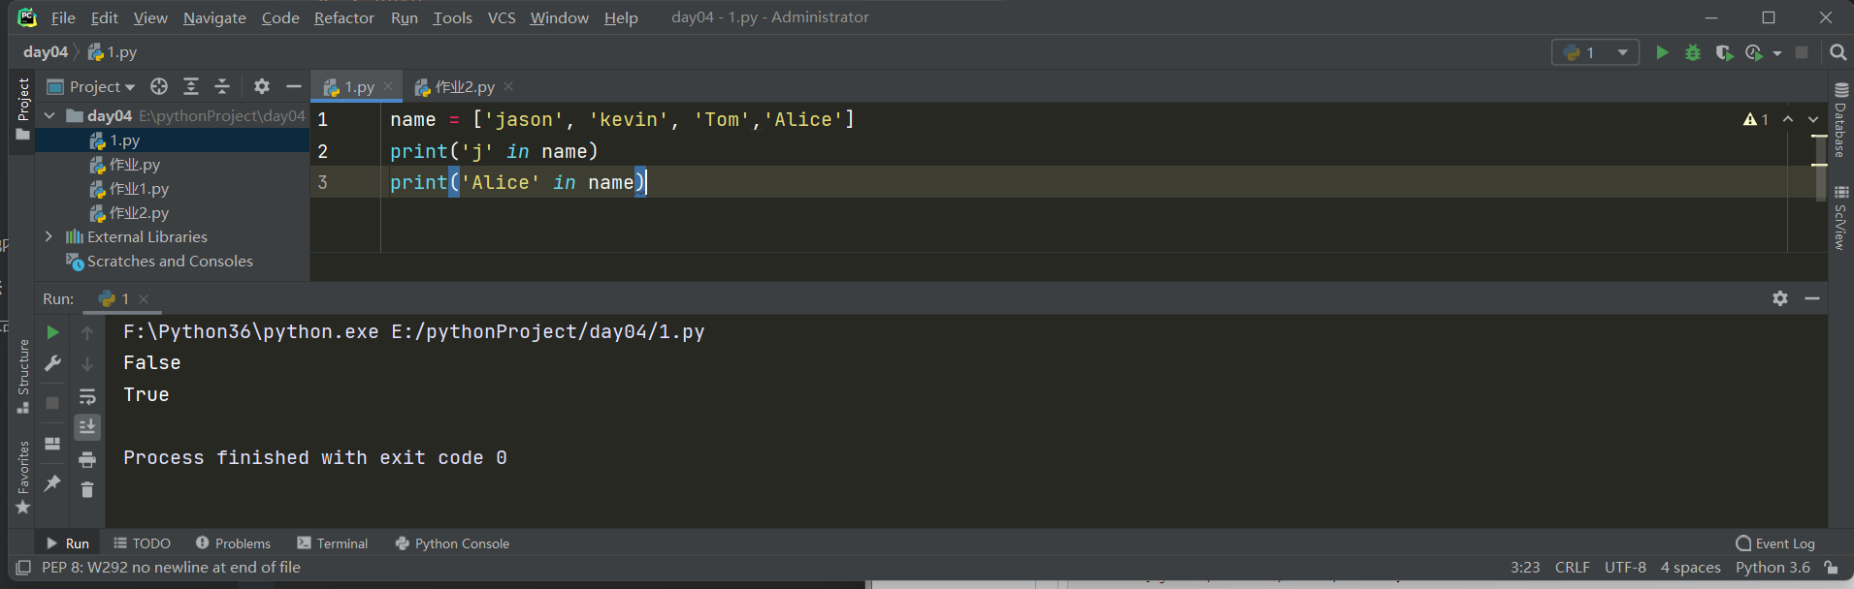Screen dimensions: 1854x589
Task: Click Select Opened File crosshair icon
Action: (x=159, y=86)
